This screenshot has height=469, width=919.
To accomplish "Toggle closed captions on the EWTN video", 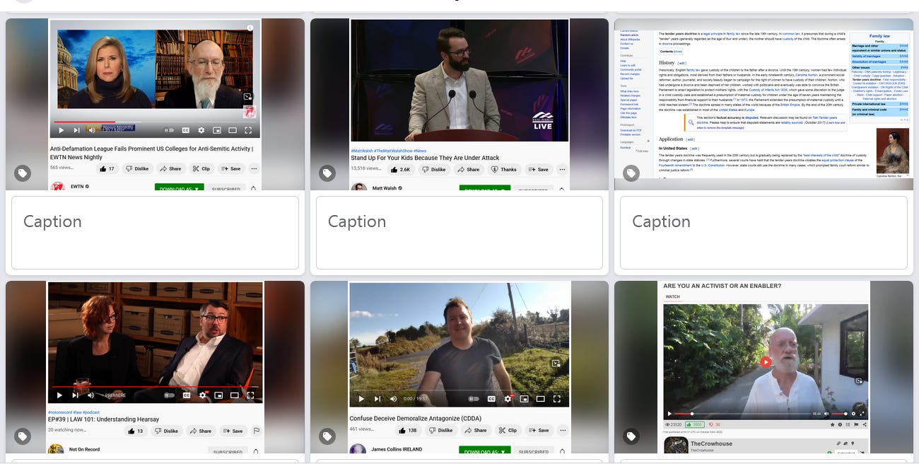I will [186, 130].
